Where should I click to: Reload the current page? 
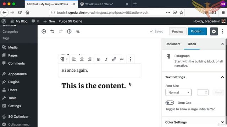pos(20,13)
